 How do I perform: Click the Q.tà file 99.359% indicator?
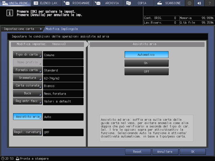tap(197, 22)
